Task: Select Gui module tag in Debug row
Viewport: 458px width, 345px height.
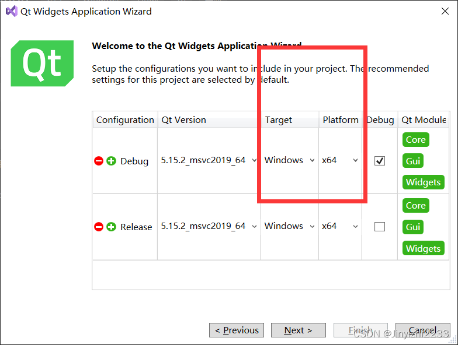Action: coord(412,161)
